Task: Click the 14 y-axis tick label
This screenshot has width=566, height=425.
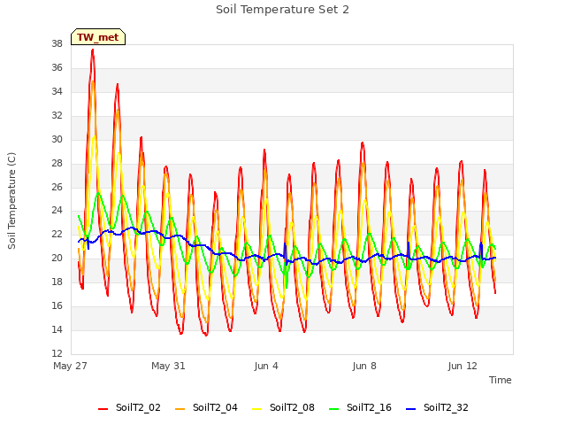Action: 57,329
